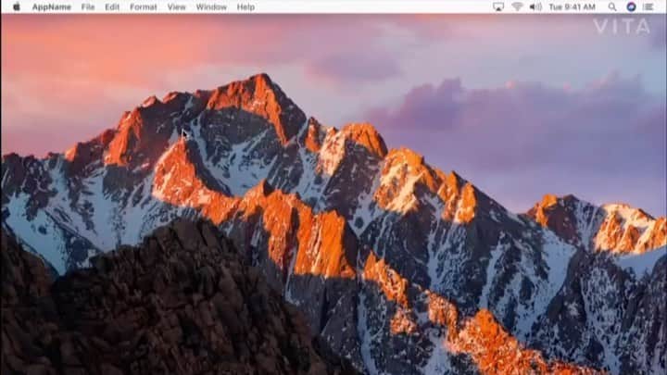The height and width of the screenshot is (375, 667).
Task: Open the AppName application menu
Action: 52,7
